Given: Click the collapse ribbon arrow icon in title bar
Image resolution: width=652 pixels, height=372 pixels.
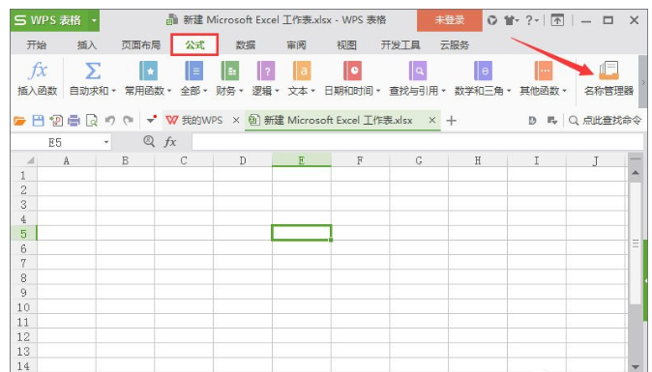Looking at the screenshot, I should 557,20.
